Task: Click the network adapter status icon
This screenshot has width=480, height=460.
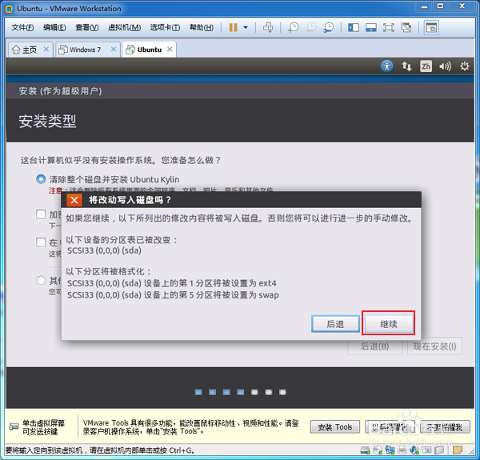Action: 390,450
